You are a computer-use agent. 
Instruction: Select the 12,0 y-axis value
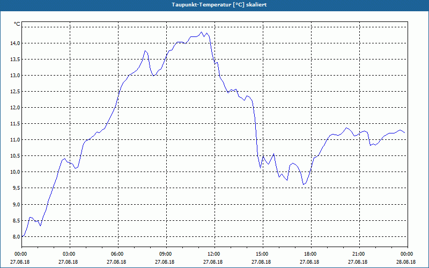pyautogui.click(x=15, y=108)
